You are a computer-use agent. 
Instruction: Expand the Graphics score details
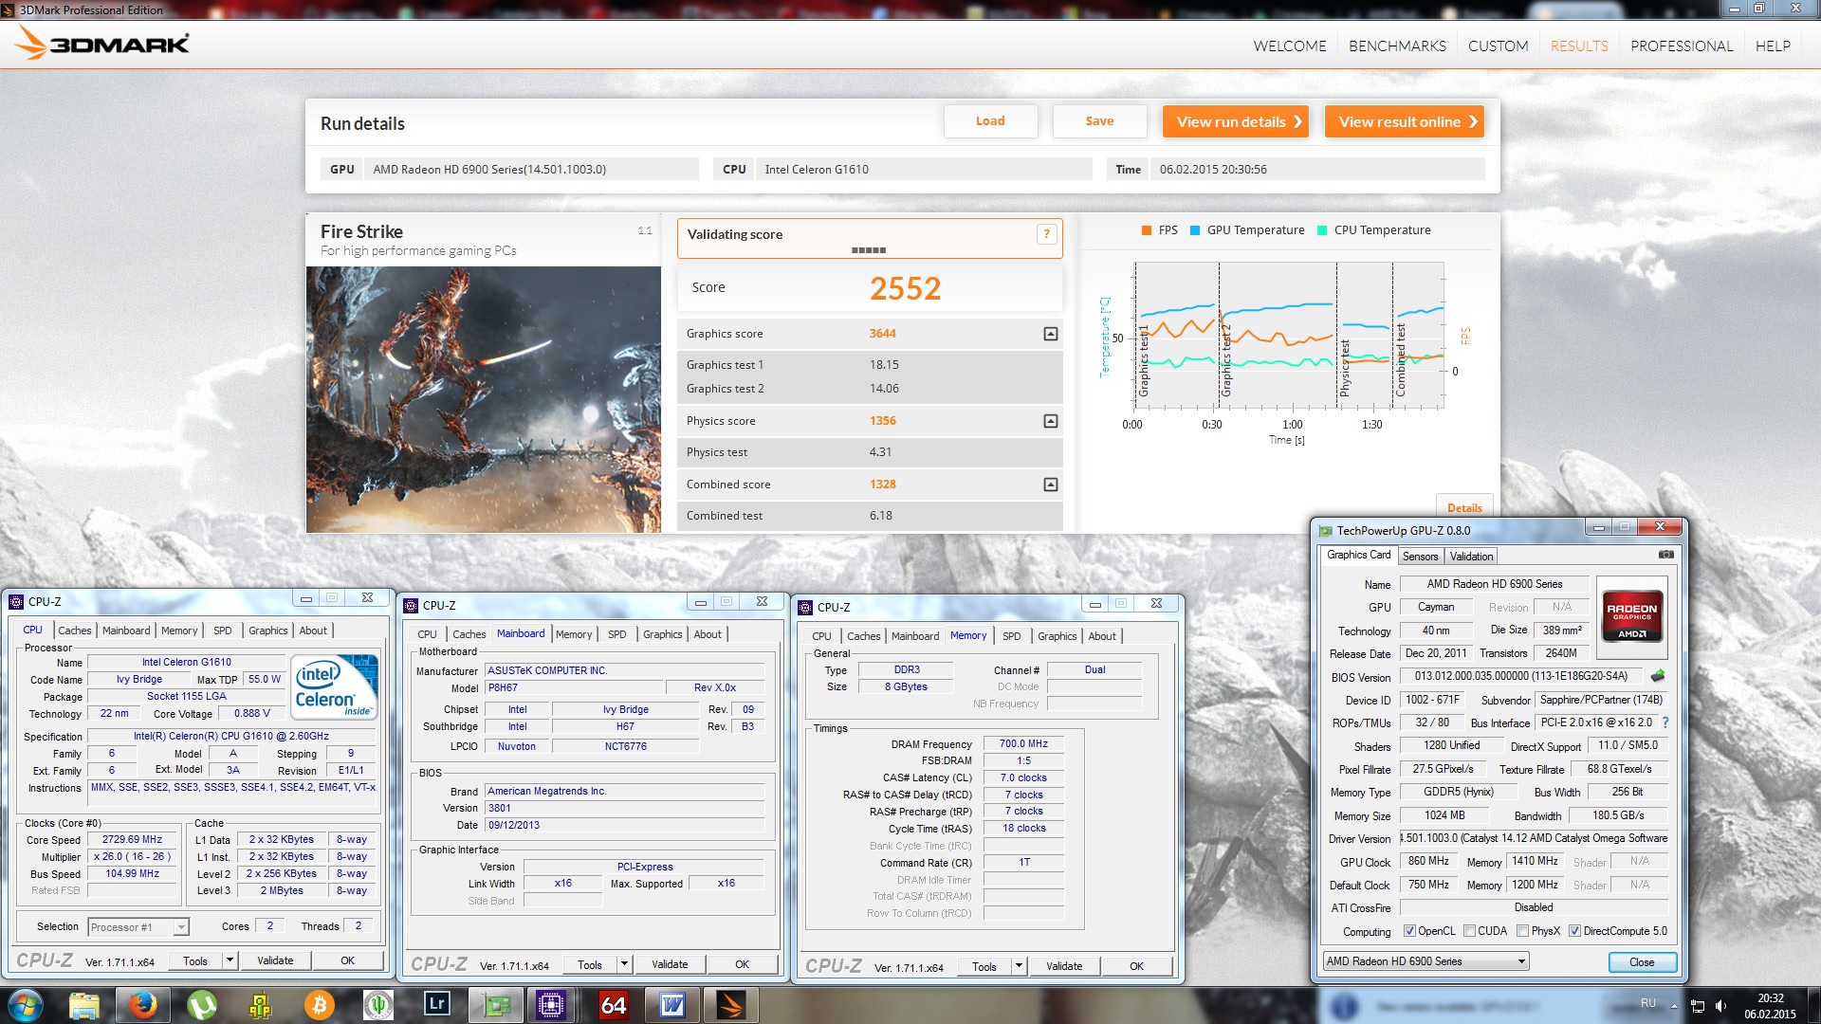1050,334
